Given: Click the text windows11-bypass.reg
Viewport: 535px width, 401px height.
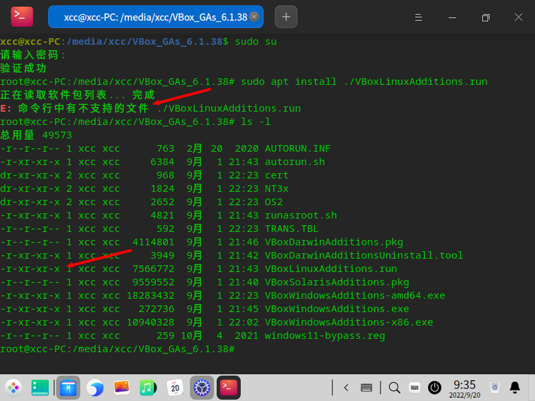Looking at the screenshot, I should point(325,336).
